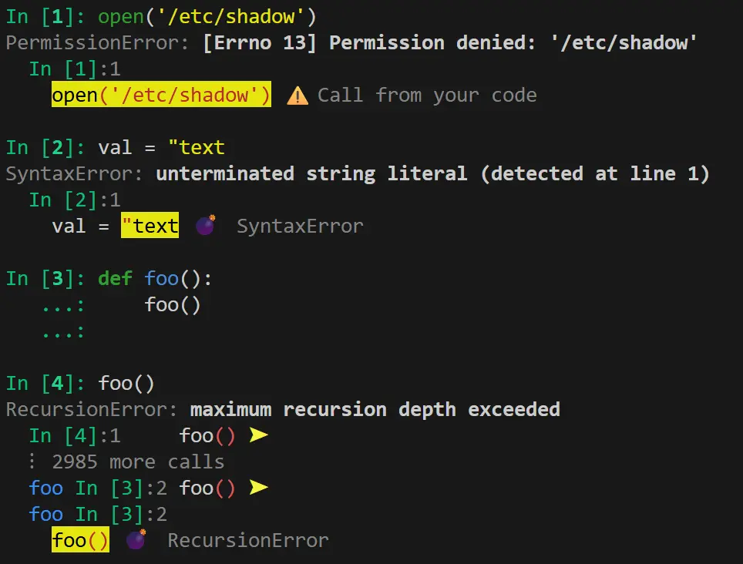
Task: Click the yellow arrow on the foo In [3]:2 frame
Action: pos(258,487)
